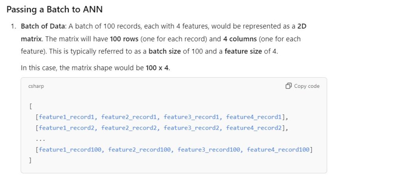The width and height of the screenshot is (400, 176).
Task: Click the csharp language label
Action: coord(36,86)
